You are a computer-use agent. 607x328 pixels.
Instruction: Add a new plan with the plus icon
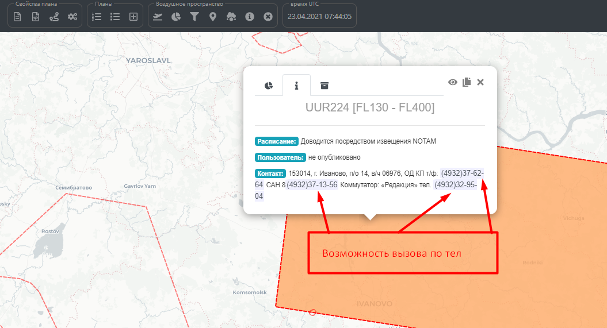pos(133,17)
